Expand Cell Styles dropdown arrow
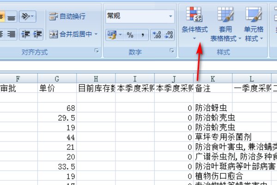This screenshot has width=277, height=185. (261, 38)
